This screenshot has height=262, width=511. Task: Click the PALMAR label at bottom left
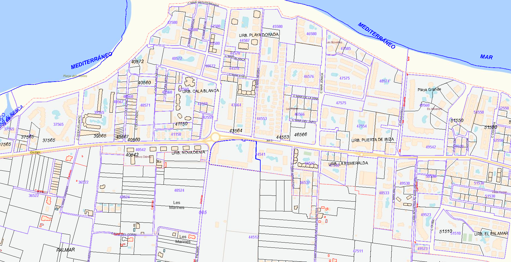coord(65,250)
